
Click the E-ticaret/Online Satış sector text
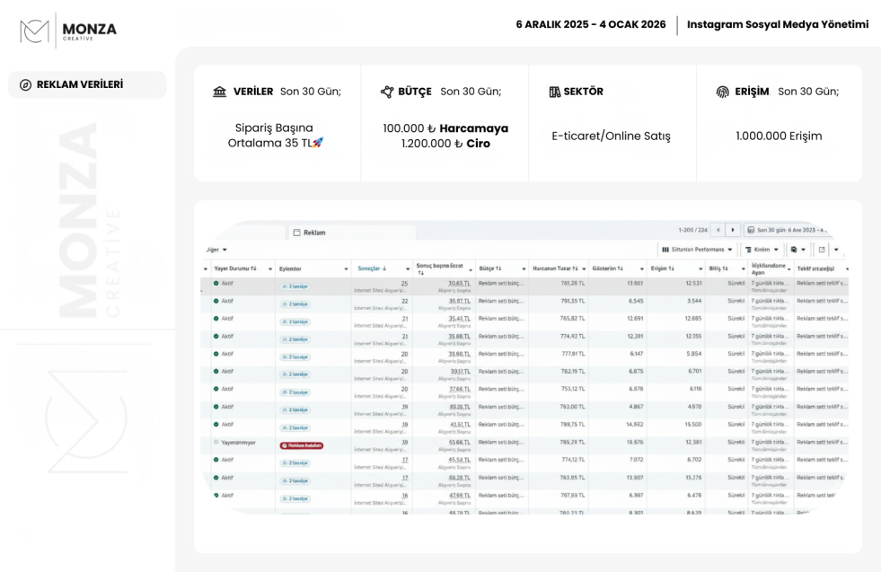(x=611, y=136)
